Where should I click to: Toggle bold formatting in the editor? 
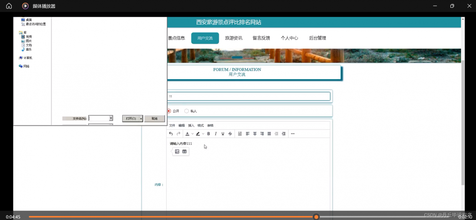[209, 134]
